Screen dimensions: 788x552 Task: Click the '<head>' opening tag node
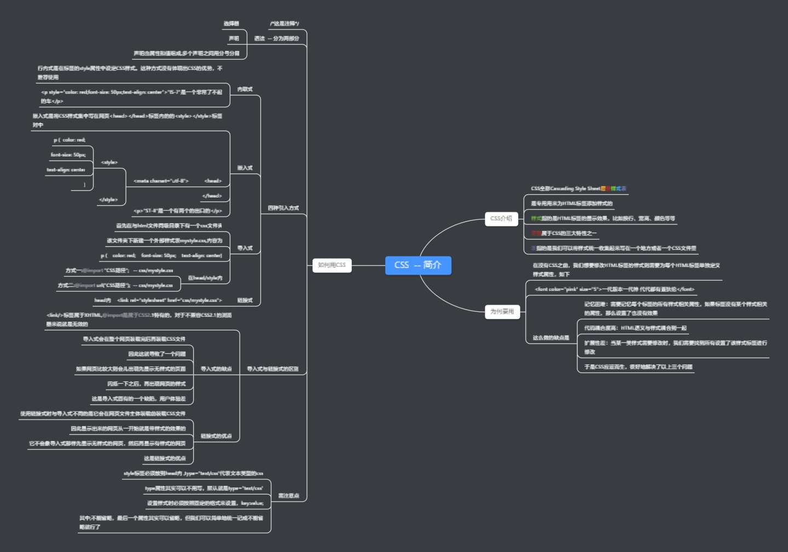213,181
